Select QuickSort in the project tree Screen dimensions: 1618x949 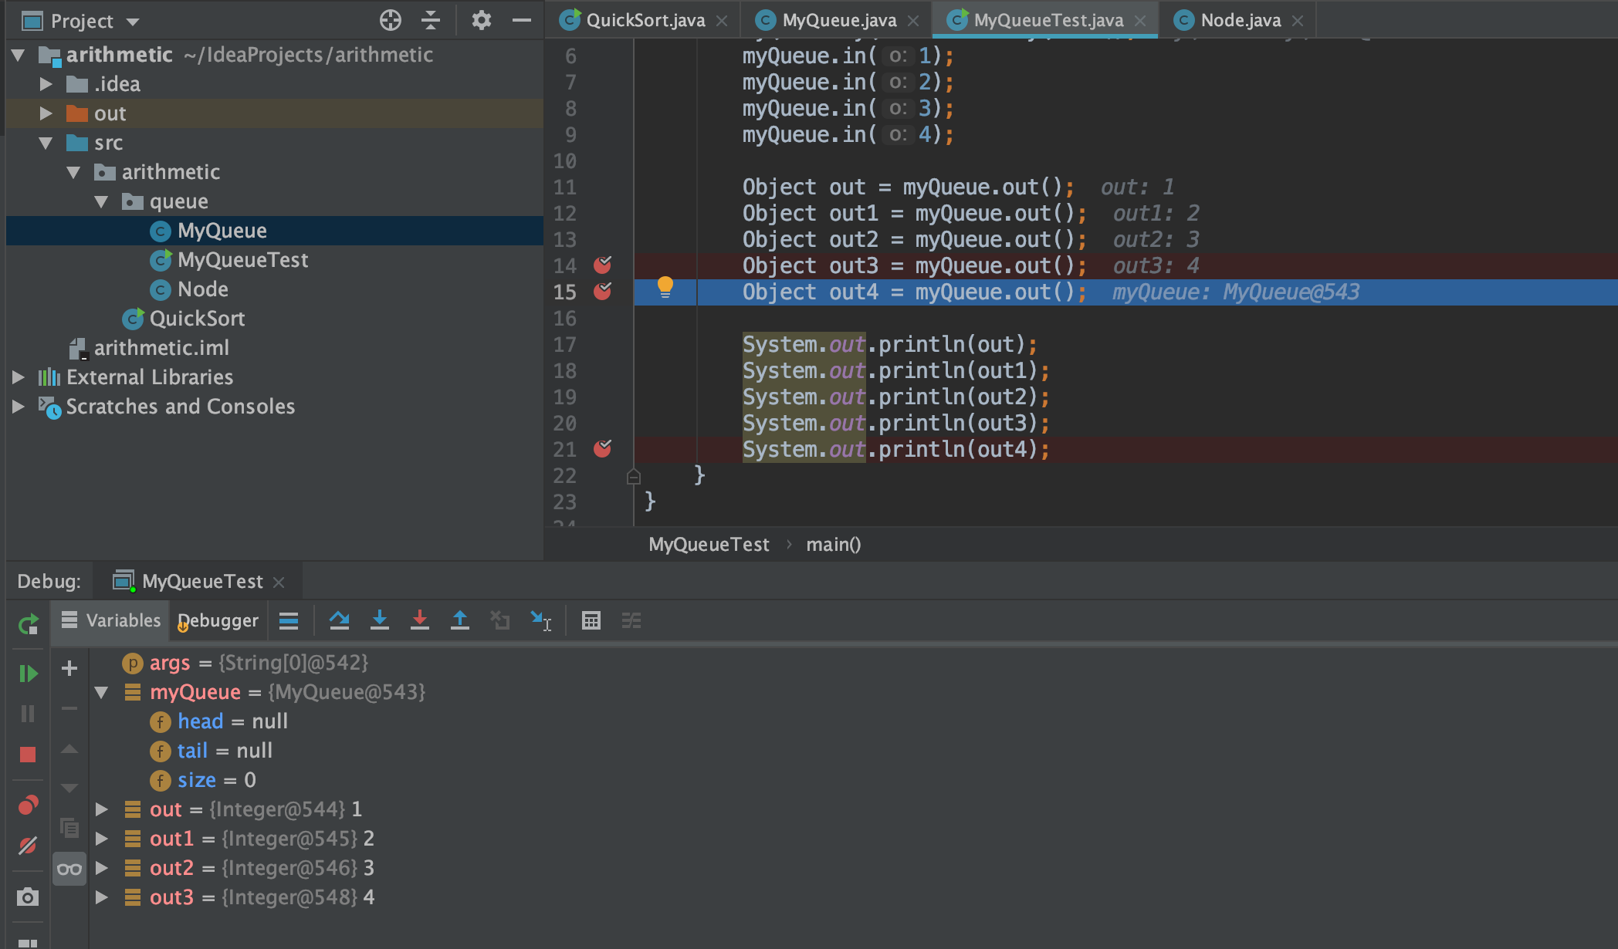[197, 319]
